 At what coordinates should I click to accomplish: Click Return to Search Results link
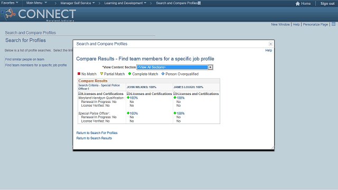tap(94, 138)
